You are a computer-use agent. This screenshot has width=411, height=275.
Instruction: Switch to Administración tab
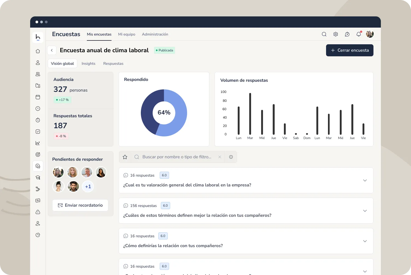[x=155, y=34]
